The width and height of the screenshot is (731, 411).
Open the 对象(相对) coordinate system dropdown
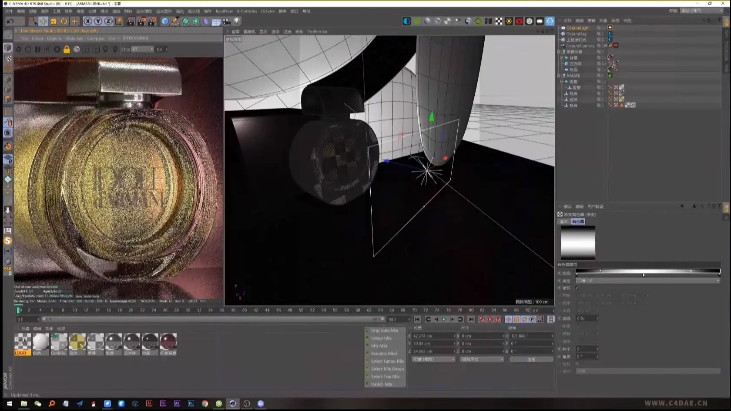click(x=433, y=359)
